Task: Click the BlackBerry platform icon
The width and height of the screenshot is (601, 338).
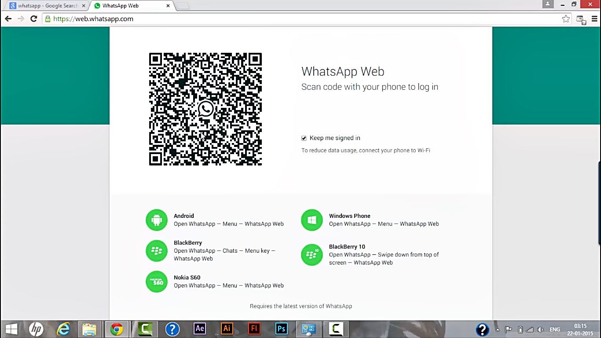Action: pyautogui.click(x=157, y=251)
